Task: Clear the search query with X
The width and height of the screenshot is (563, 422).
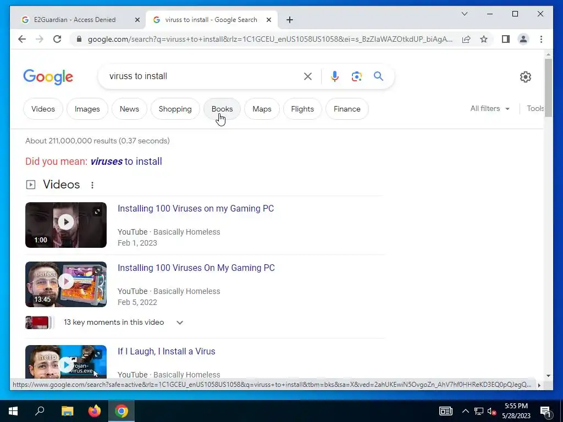Action: coord(308,76)
